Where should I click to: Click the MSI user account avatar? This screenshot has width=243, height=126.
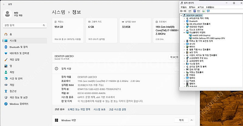tap(7, 14)
